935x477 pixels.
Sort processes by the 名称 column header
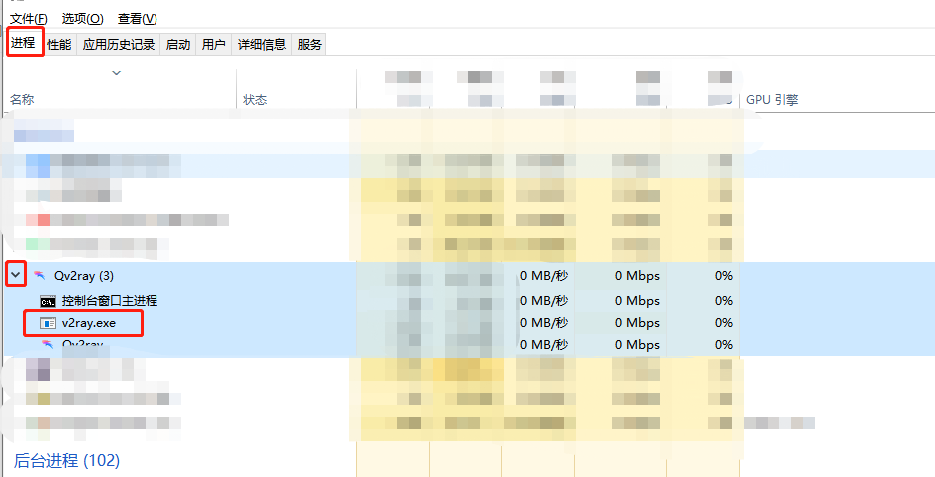point(22,100)
